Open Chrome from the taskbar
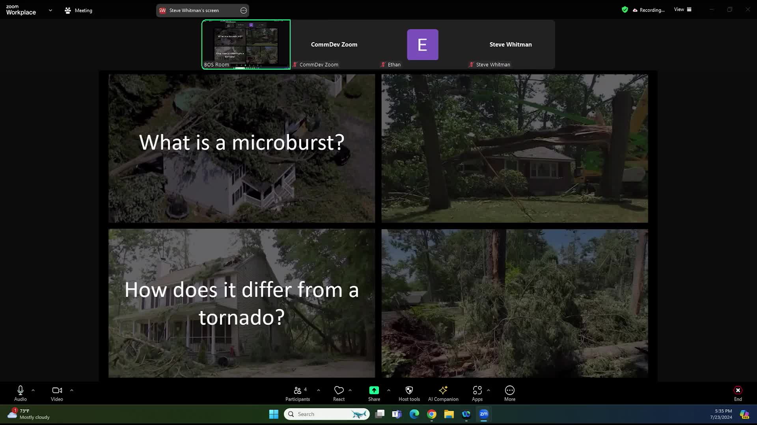This screenshot has width=757, height=425. [431, 414]
